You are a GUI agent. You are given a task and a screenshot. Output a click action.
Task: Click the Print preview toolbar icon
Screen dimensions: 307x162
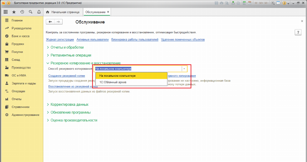tap(227, 3)
